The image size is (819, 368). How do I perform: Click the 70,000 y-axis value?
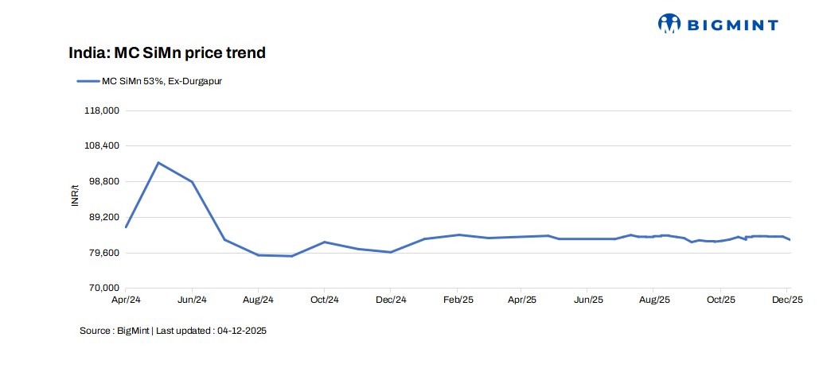point(103,289)
